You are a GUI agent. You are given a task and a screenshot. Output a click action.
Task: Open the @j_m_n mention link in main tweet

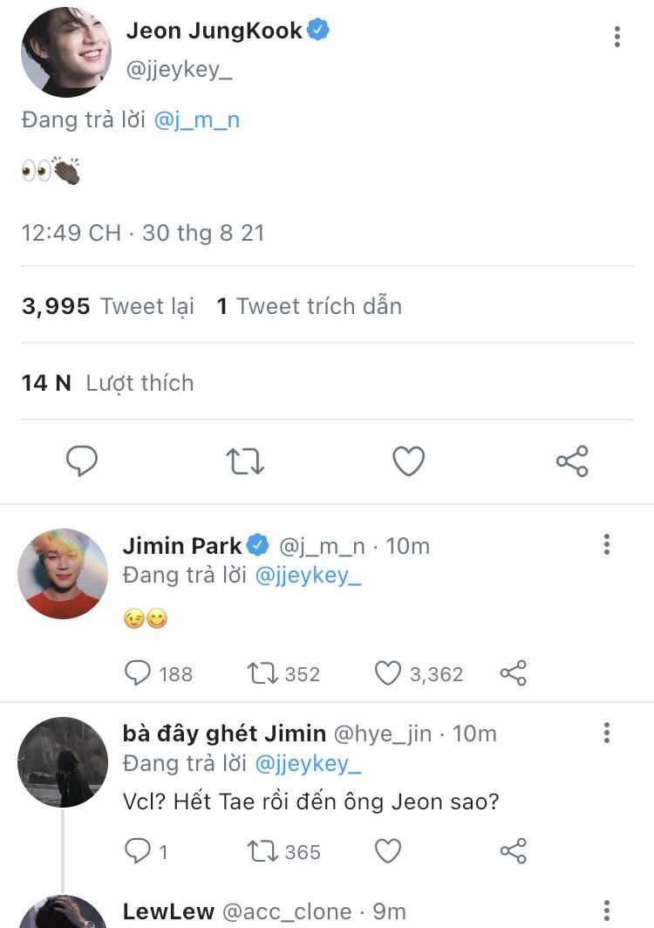point(196,120)
